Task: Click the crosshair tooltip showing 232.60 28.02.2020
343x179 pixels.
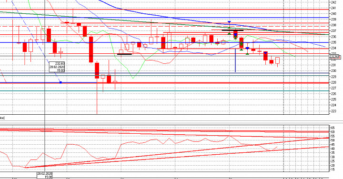Action: pos(57,67)
